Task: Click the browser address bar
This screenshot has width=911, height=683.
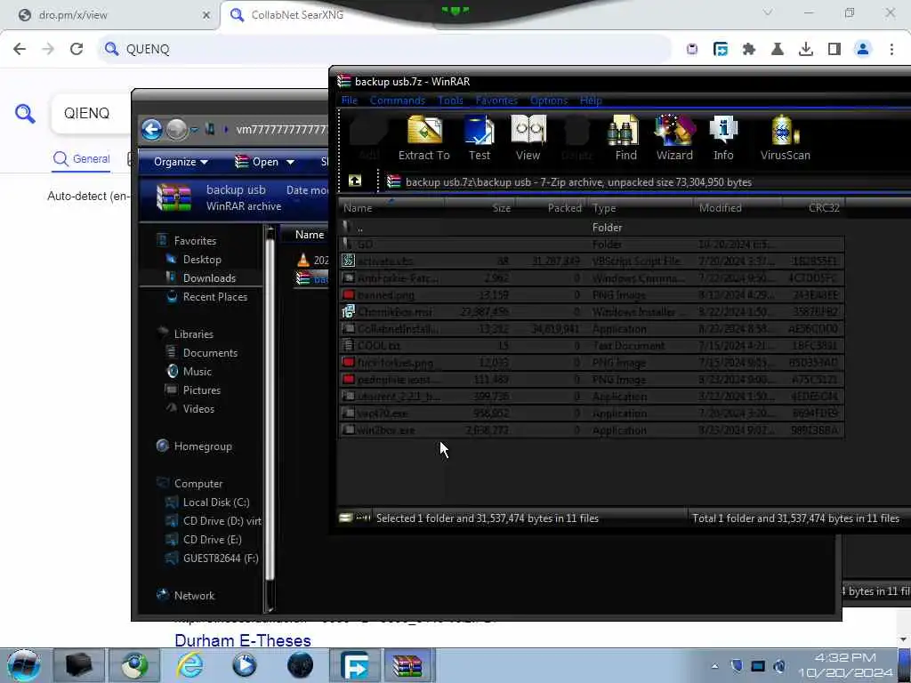Action: click(383, 49)
